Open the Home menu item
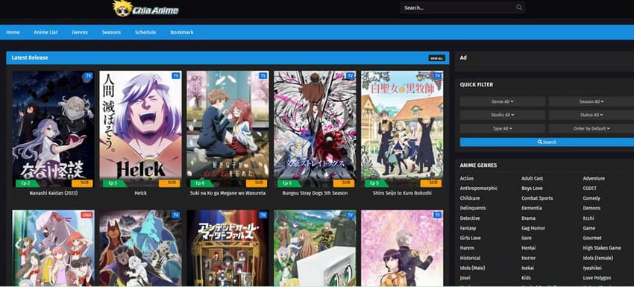The height and width of the screenshot is (287, 634). point(13,32)
